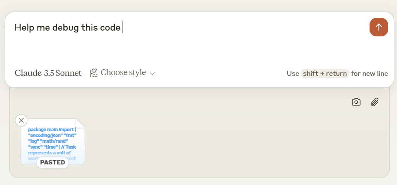Send the message with the arrow button
Screen dimensions: 397x185
(378, 27)
